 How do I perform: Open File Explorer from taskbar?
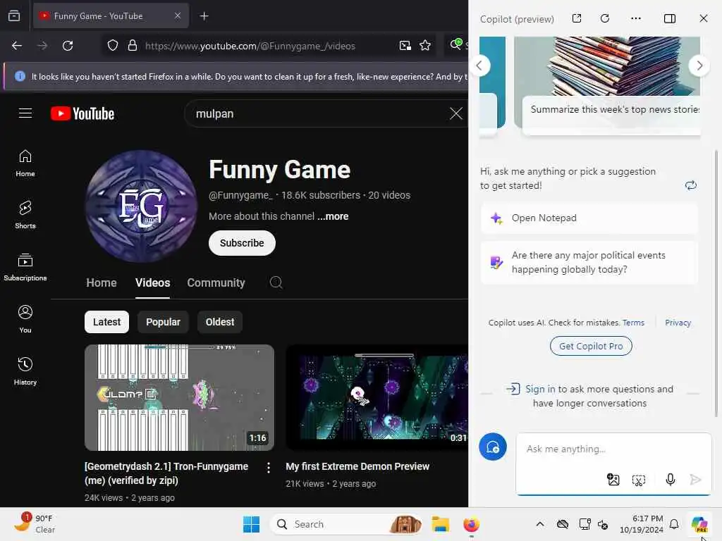click(x=440, y=524)
